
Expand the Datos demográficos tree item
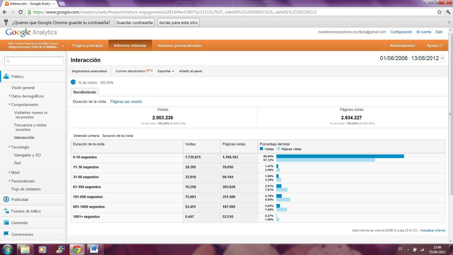pyautogui.click(x=10, y=96)
